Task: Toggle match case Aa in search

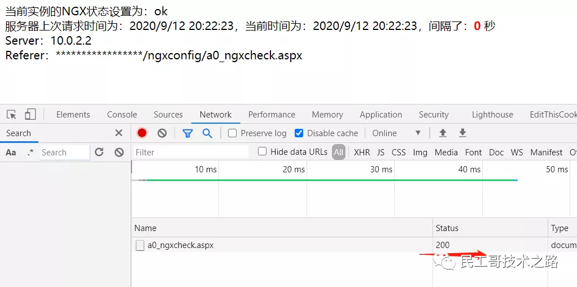Action: click(11, 152)
